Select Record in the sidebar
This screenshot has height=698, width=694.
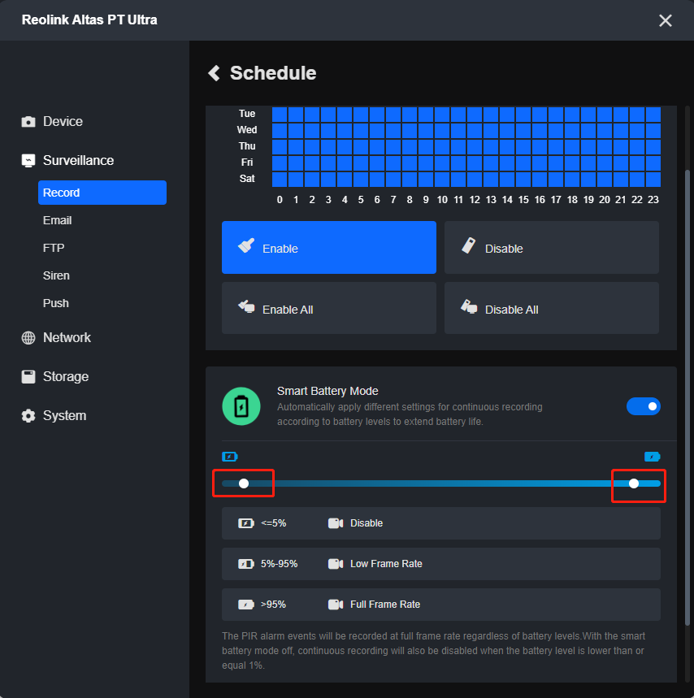[102, 193]
